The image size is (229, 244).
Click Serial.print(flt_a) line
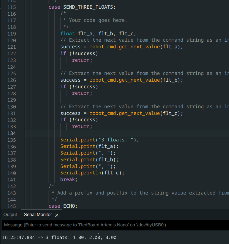pyautogui.click(x=89, y=146)
